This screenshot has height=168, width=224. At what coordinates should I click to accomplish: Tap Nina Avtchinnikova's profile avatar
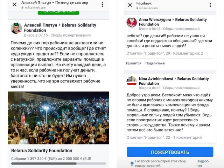pos(132,81)
